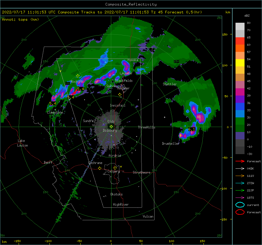The image size is (262, 245).
Task: Click the Innisfail city label
Action: 118,105
